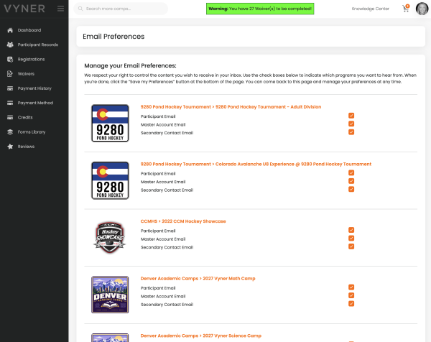Open 9280 Pond Hockey Tournament Adult Division link
431x342 pixels.
231,106
